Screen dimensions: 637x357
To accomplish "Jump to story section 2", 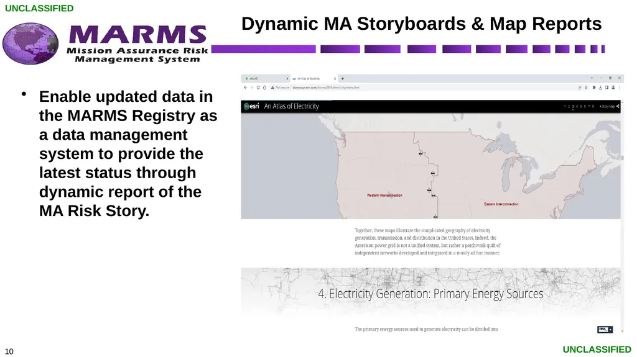I will (569, 106).
